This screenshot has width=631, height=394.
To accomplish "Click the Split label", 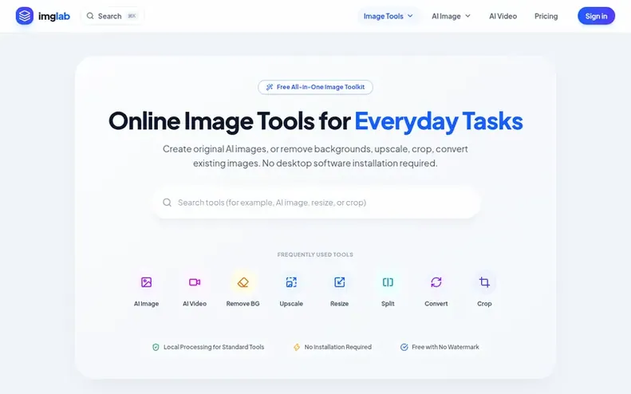I will pos(388,304).
